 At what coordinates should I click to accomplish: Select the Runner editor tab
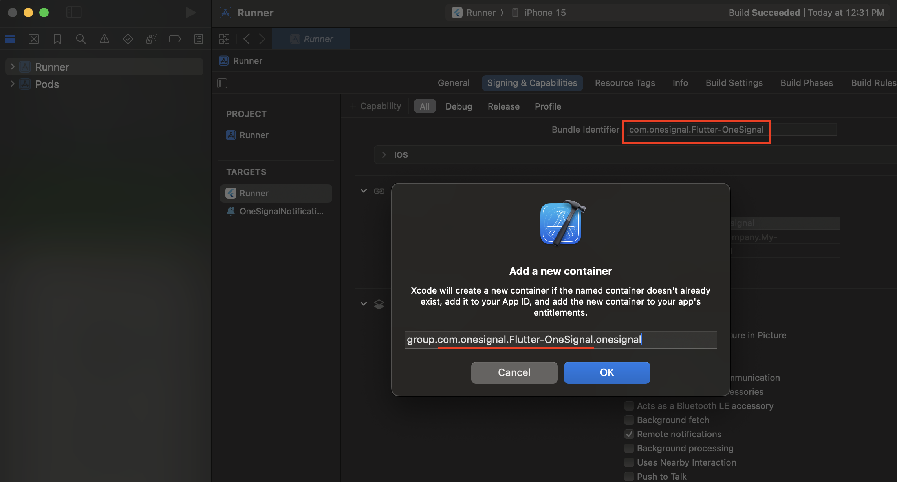pyautogui.click(x=311, y=39)
